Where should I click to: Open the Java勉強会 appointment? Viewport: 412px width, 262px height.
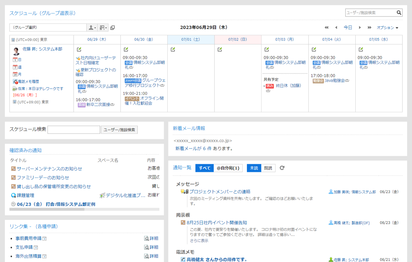(x=334, y=81)
